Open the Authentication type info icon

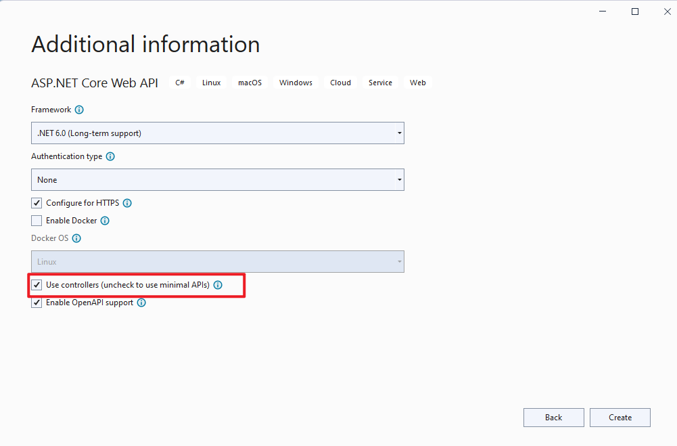110,156
